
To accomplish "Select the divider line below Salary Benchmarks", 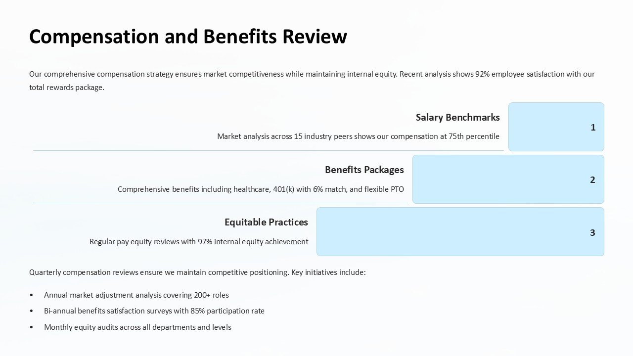I will (268, 150).
